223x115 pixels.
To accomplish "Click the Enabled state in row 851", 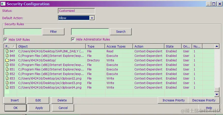I will 171,69.
